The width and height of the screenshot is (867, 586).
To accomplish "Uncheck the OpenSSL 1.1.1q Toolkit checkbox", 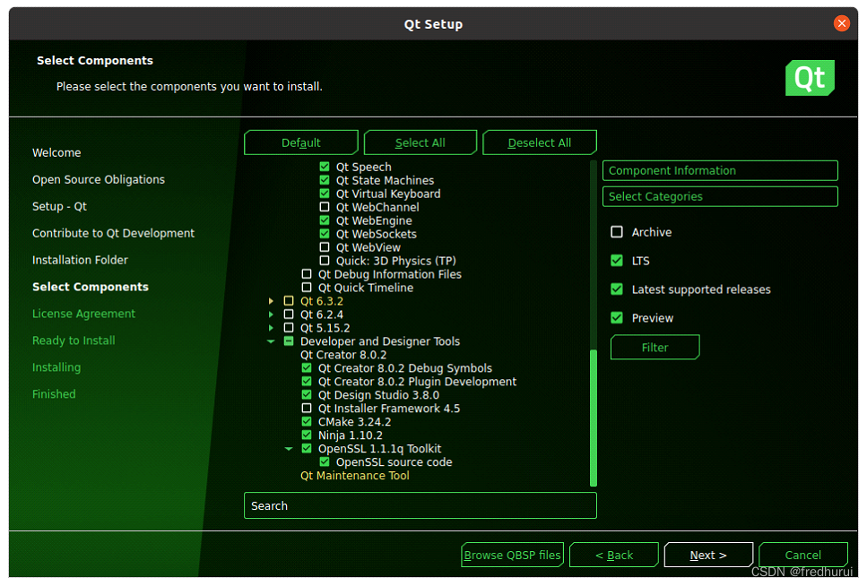I will 307,448.
